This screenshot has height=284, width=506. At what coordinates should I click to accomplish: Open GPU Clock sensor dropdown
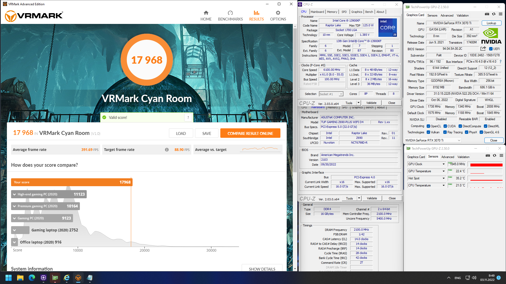[426, 164]
